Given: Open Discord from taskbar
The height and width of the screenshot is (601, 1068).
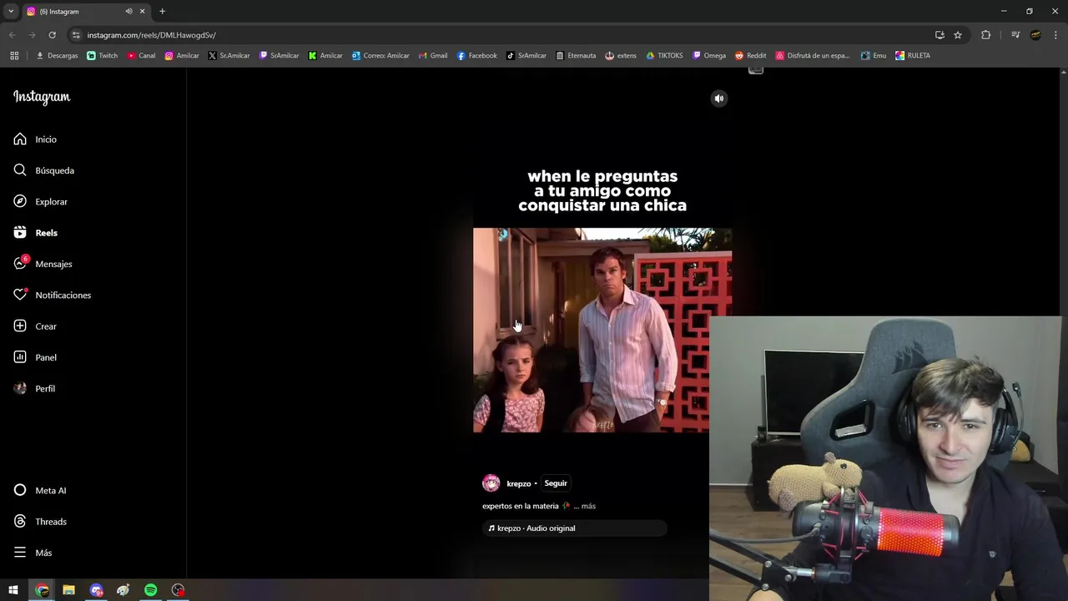Looking at the screenshot, I should 97,590.
